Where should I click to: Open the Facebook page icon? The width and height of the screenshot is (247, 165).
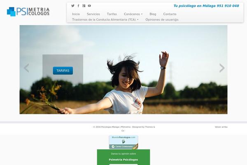pos(78,6)
